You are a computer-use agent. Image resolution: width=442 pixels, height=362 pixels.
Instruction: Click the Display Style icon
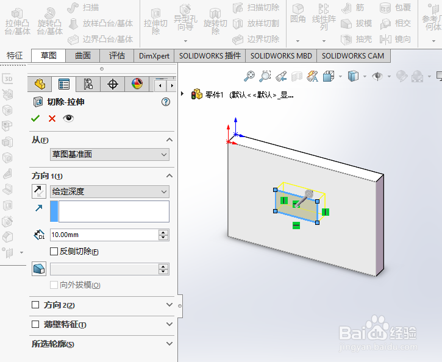(x=353, y=76)
